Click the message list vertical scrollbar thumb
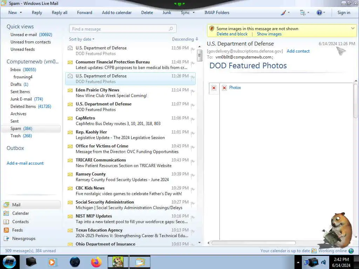359x269 pixels. coord(199,55)
